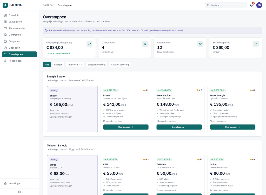Filter by Energie
Viewport: 266px width, 195px height.
pos(58,64)
